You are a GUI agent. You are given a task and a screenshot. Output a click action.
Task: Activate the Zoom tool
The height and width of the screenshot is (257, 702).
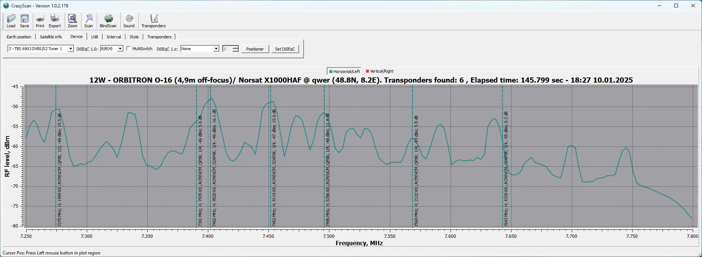72,21
